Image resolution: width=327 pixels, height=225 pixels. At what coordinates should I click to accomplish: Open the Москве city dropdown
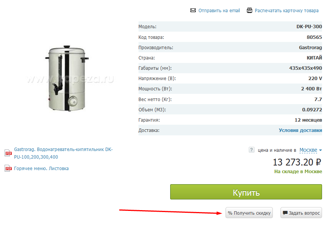point(308,150)
